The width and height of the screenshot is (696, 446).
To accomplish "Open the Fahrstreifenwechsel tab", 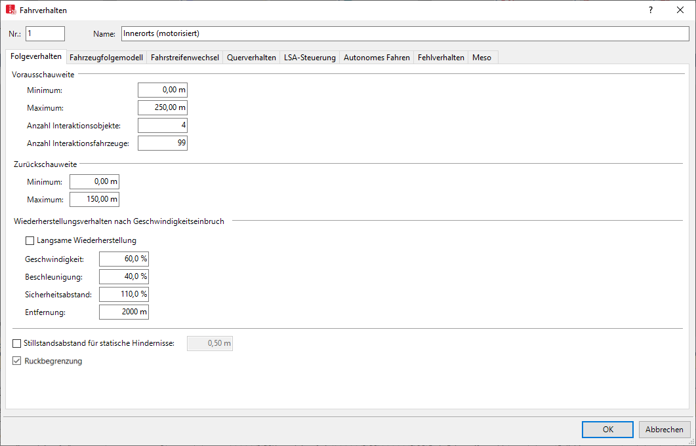I will tap(185, 58).
